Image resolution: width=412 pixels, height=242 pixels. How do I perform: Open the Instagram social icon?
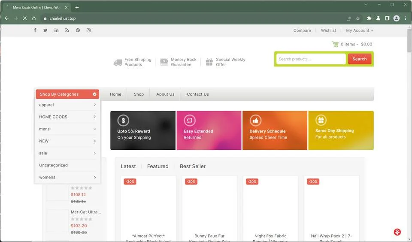89,30
